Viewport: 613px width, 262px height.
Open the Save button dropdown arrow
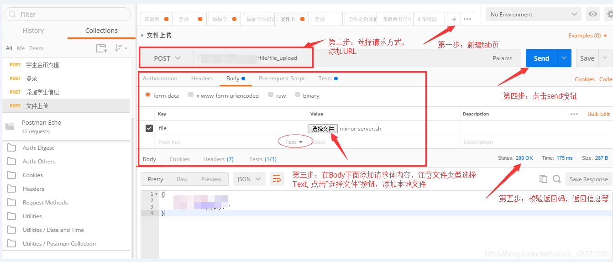pyautogui.click(x=606, y=58)
